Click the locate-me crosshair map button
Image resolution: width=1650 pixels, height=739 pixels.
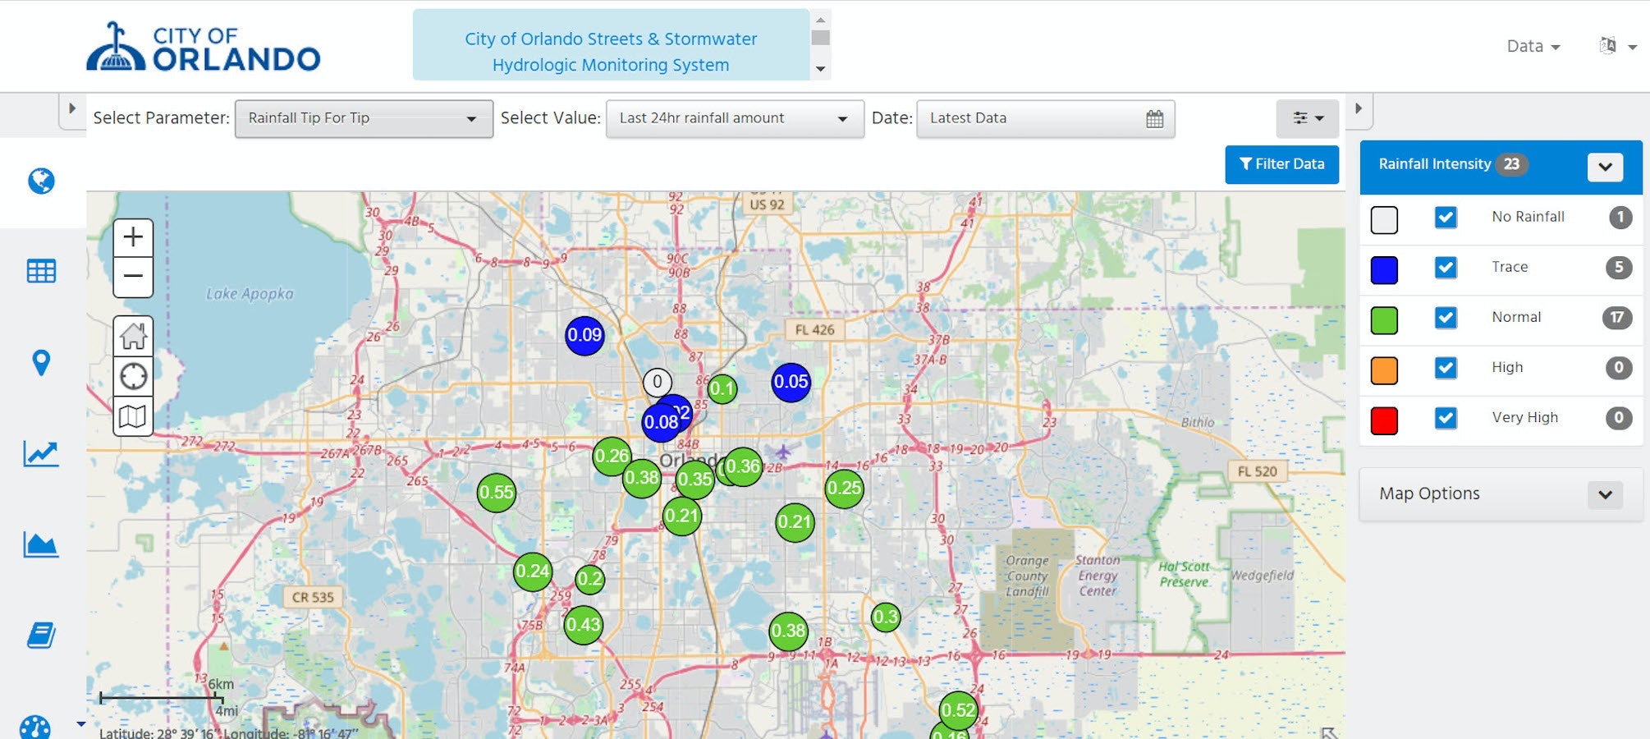point(133,376)
